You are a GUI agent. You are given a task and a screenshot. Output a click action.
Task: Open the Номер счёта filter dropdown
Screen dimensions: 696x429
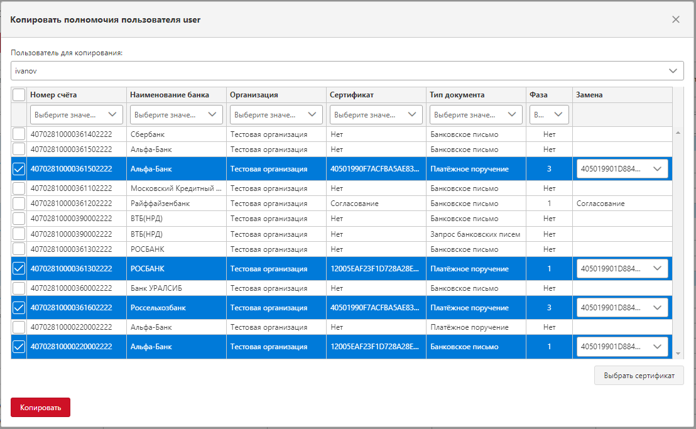click(76, 115)
